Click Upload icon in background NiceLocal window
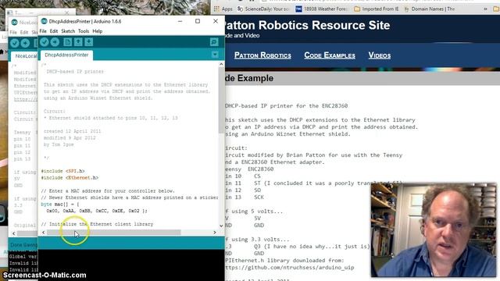Screen dimensions: 500x281 (x=25, y=43)
